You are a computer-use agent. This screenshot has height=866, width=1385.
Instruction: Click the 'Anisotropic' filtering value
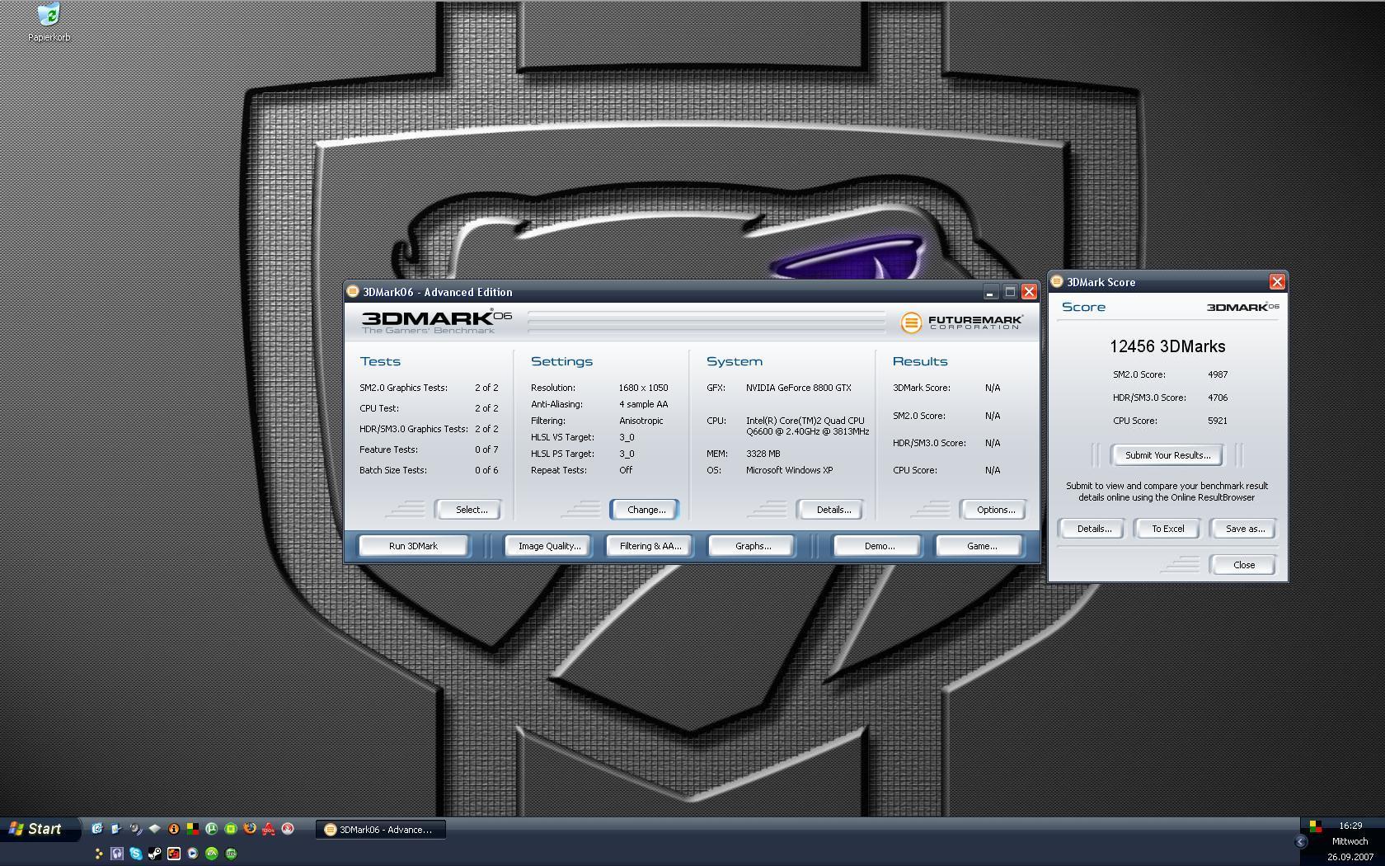click(x=641, y=421)
